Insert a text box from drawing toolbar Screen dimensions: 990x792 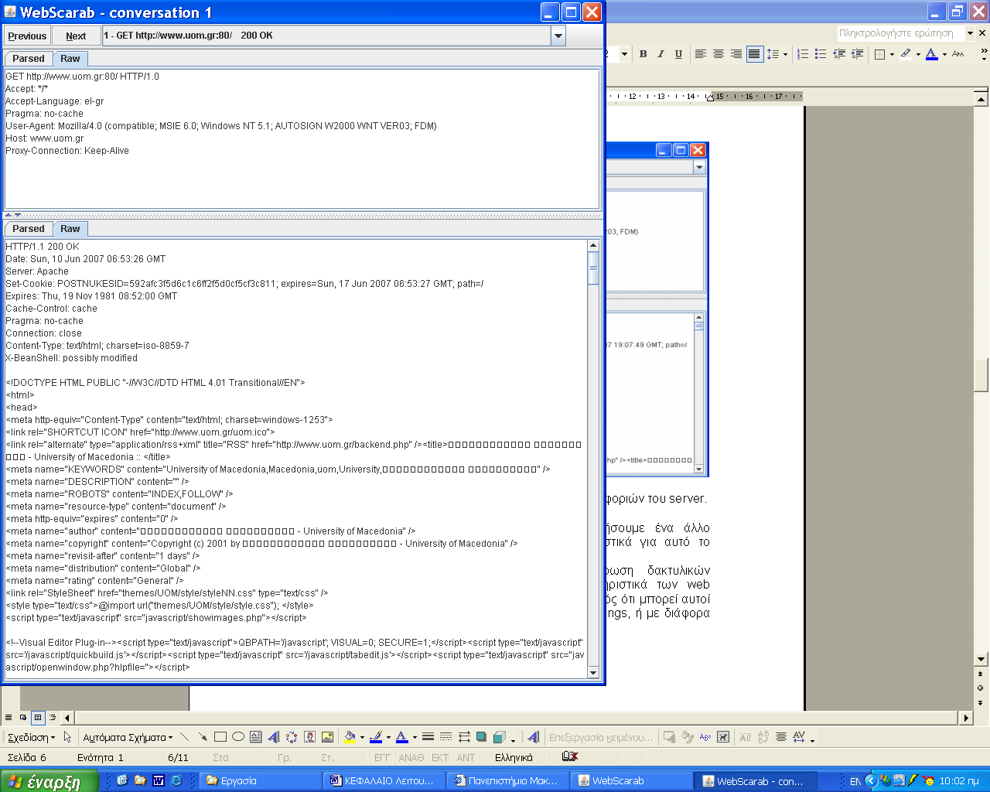pyautogui.click(x=256, y=737)
